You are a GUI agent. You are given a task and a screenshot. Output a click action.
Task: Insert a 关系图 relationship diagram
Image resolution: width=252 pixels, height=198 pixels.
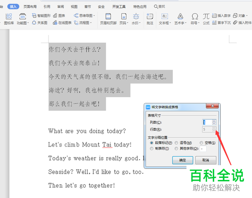click(x=40, y=23)
